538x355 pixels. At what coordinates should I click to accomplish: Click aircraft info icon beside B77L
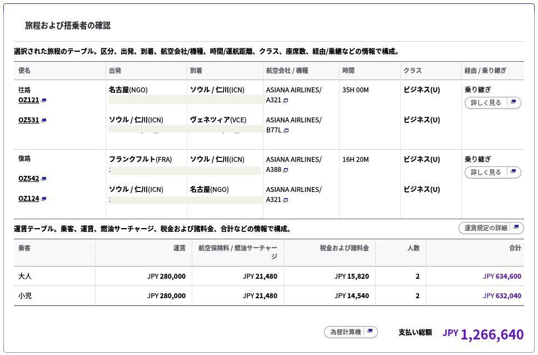pyautogui.click(x=286, y=131)
